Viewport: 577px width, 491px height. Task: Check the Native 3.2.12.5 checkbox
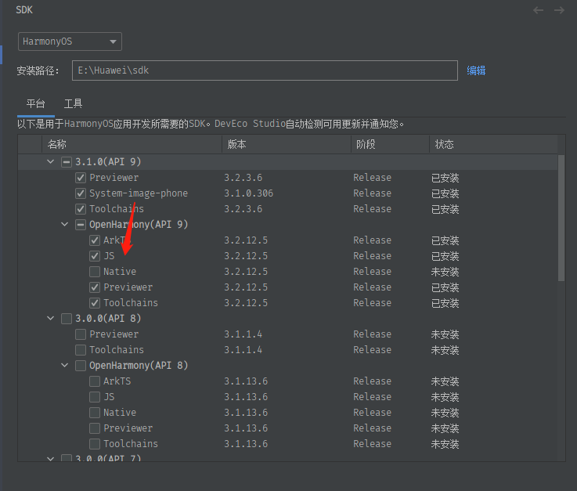coord(95,272)
